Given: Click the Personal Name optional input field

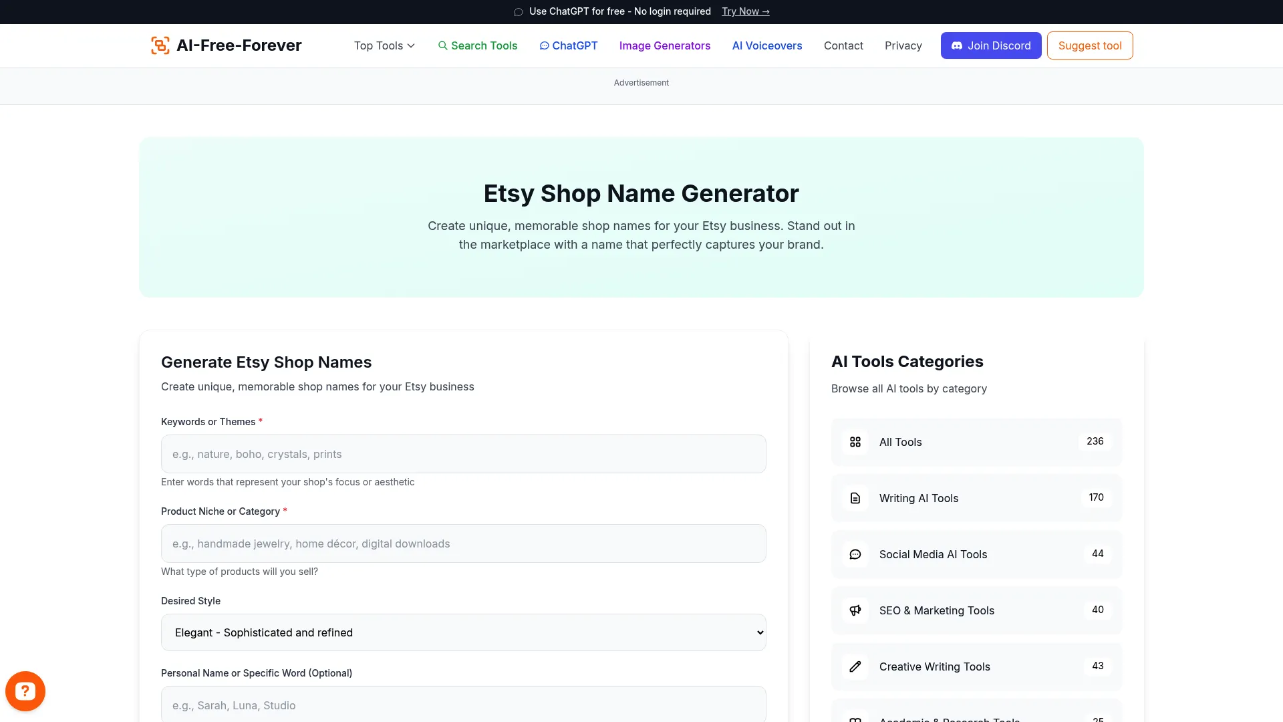Looking at the screenshot, I should click(463, 705).
